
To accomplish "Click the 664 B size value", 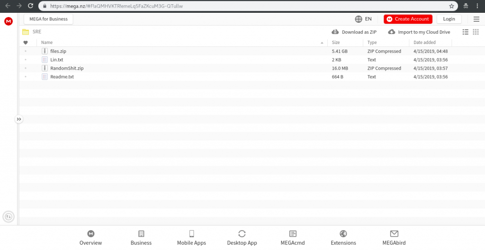I will (337, 77).
